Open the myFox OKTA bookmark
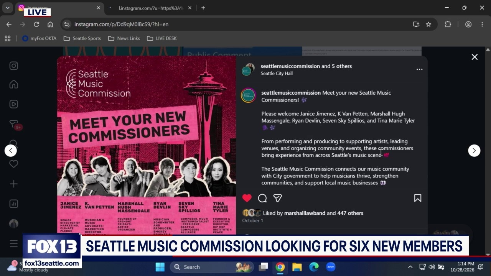This screenshot has height=276, width=491. tap(39, 38)
